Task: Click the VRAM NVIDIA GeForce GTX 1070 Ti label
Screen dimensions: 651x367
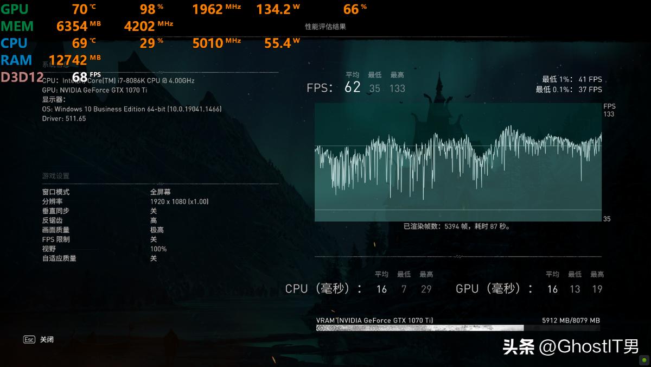Action: point(375,320)
